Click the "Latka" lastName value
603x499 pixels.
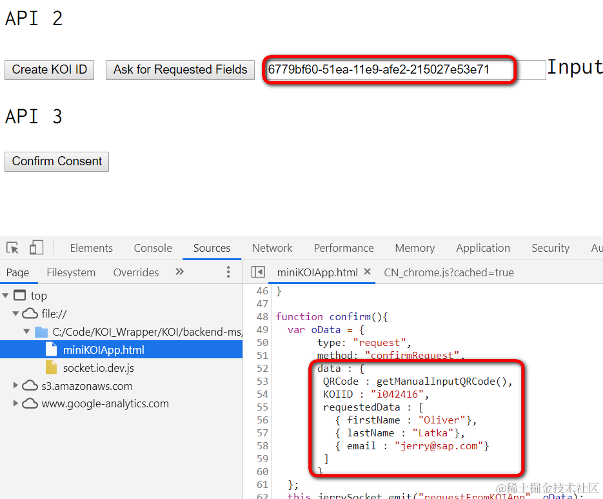tap(433, 433)
